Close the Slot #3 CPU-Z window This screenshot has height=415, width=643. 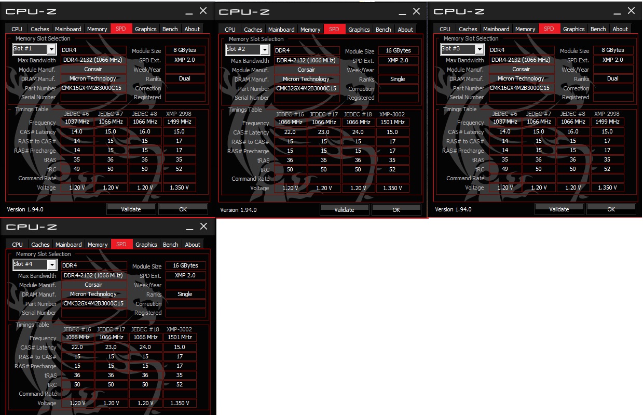click(x=631, y=11)
